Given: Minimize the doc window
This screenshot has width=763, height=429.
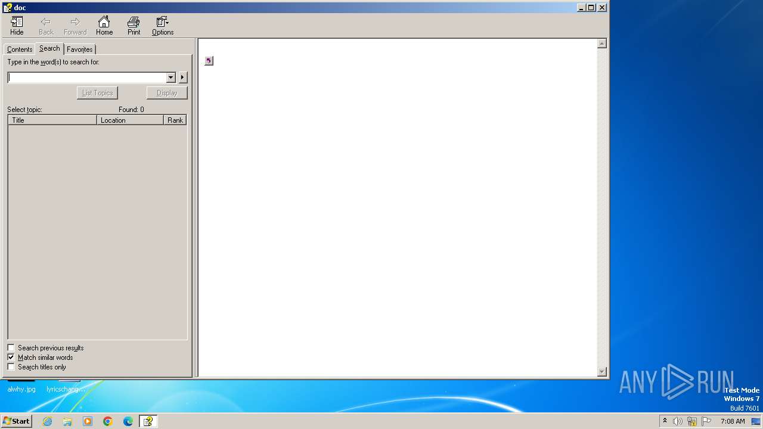Looking at the screenshot, I should (581, 8).
